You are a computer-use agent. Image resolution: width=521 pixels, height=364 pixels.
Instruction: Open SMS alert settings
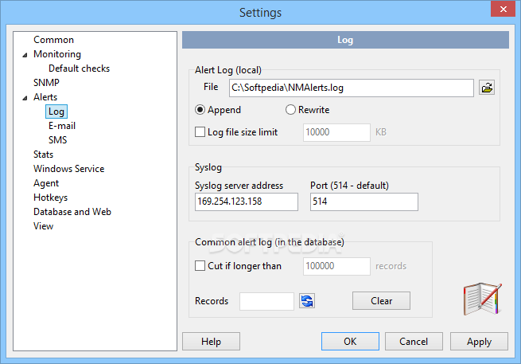57,140
